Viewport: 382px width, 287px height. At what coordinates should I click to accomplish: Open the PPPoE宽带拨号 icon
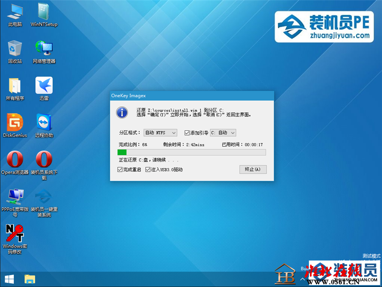click(x=15, y=202)
